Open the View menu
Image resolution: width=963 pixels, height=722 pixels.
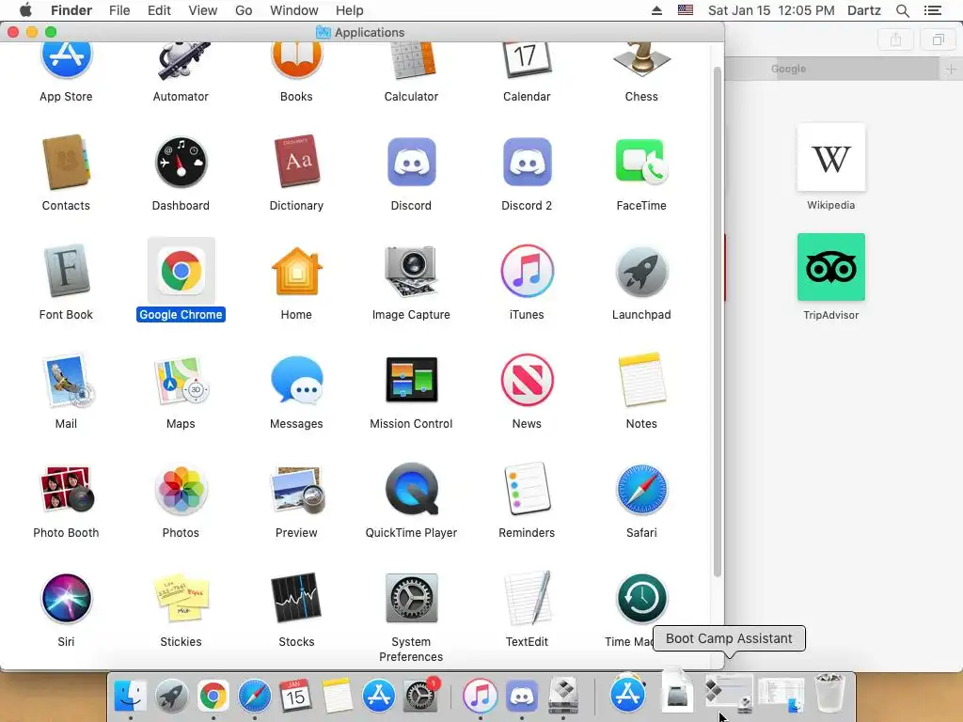coord(203,10)
